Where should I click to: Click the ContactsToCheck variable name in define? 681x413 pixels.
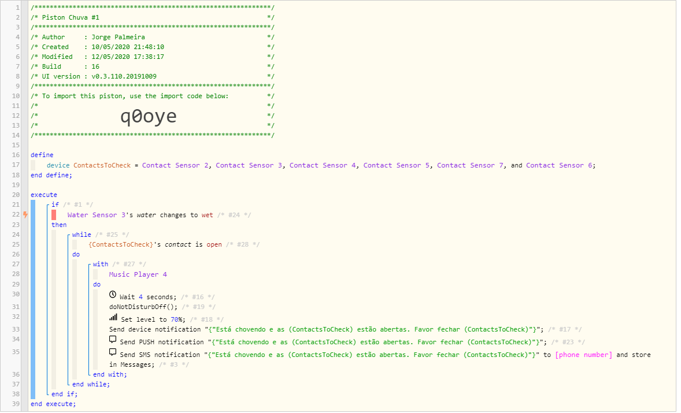(102, 165)
